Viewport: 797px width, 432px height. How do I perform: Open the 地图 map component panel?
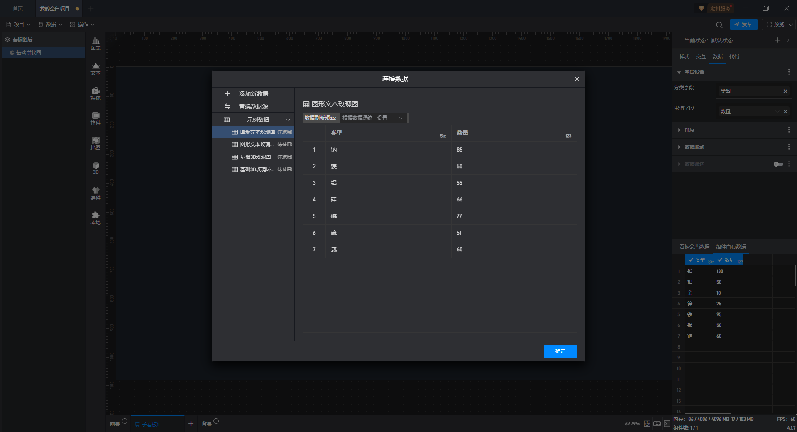[x=95, y=143]
